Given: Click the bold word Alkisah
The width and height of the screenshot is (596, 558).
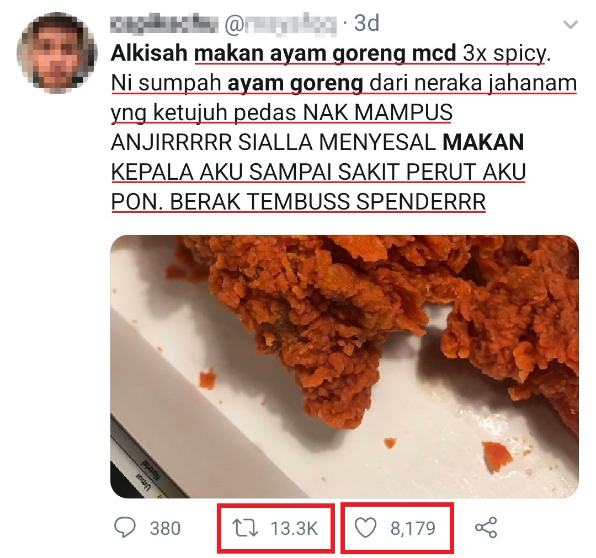Looking at the screenshot, I should point(149,53).
